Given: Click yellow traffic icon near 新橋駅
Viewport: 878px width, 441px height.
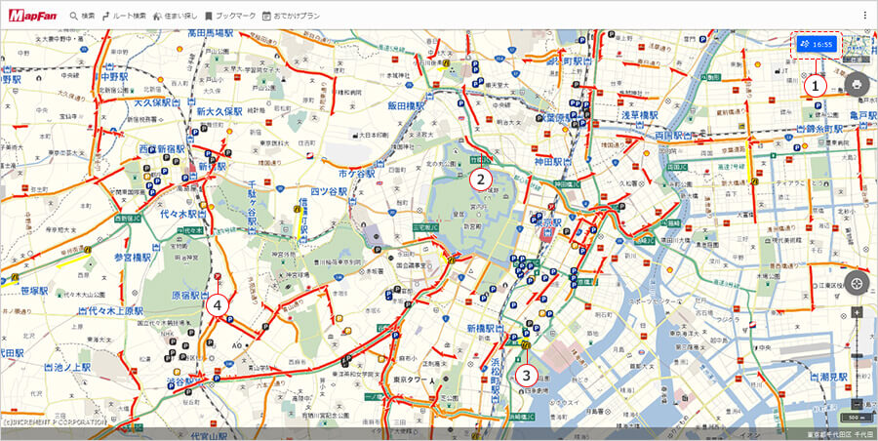Looking at the screenshot, I should coord(525,345).
